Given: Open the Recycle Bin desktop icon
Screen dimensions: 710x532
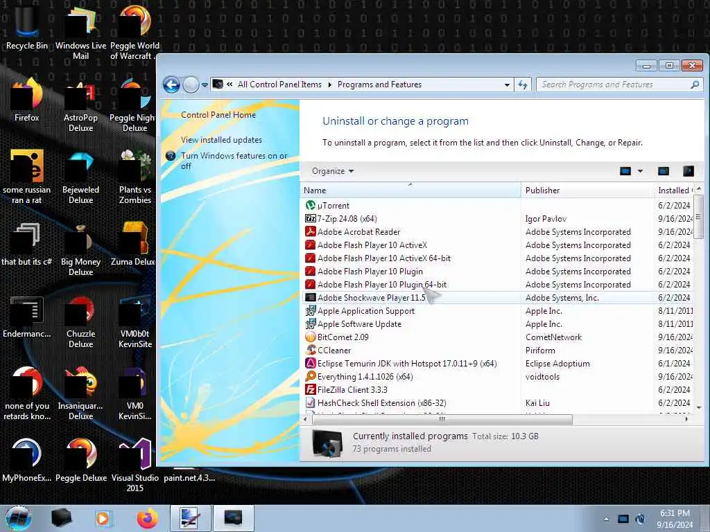Looking at the screenshot, I should [x=27, y=27].
